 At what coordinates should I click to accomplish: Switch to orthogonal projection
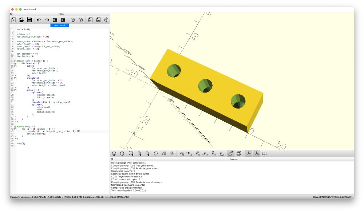(239, 153)
